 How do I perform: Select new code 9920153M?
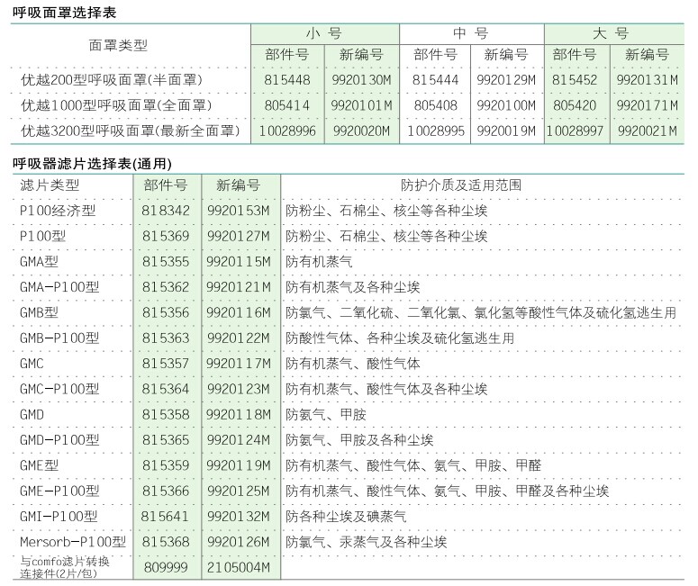click(239, 211)
